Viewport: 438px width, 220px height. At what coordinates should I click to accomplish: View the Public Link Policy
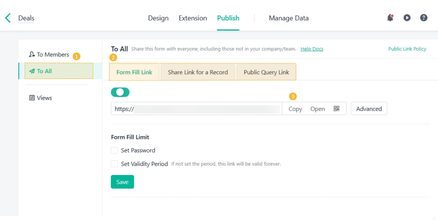[x=407, y=49]
